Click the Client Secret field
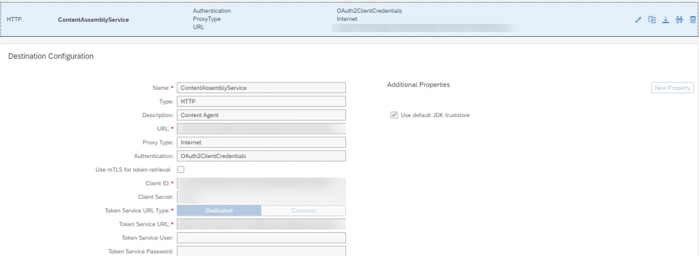Screen dimensions: 699x256 click(x=261, y=197)
